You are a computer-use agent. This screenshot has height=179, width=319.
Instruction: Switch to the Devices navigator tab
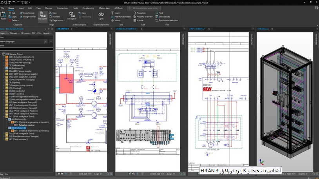coord(15,33)
